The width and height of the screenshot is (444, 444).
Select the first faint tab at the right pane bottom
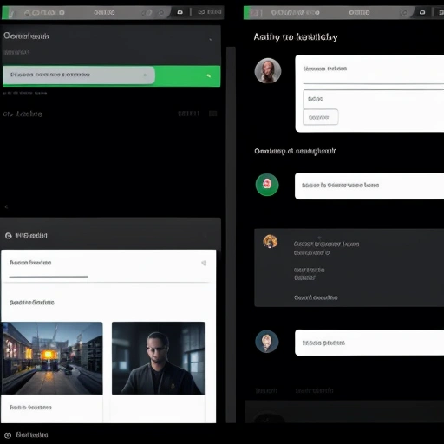tap(266, 391)
